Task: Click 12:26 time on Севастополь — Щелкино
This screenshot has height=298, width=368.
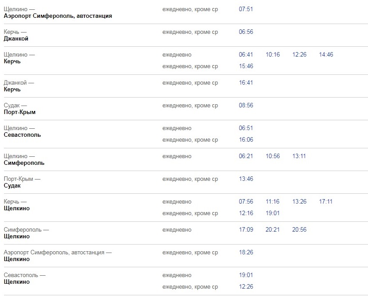Action: (x=246, y=287)
